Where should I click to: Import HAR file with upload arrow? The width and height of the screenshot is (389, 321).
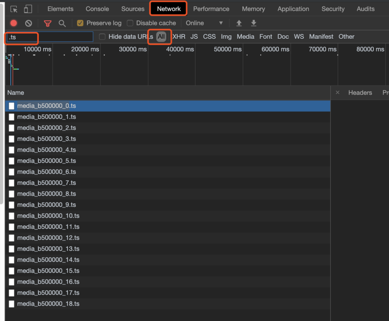[x=239, y=23]
